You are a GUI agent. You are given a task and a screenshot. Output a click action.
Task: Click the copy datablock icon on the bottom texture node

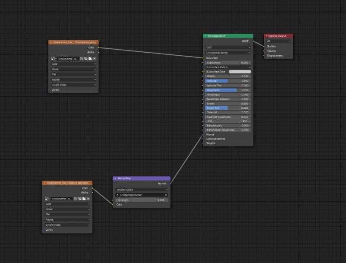point(80,199)
